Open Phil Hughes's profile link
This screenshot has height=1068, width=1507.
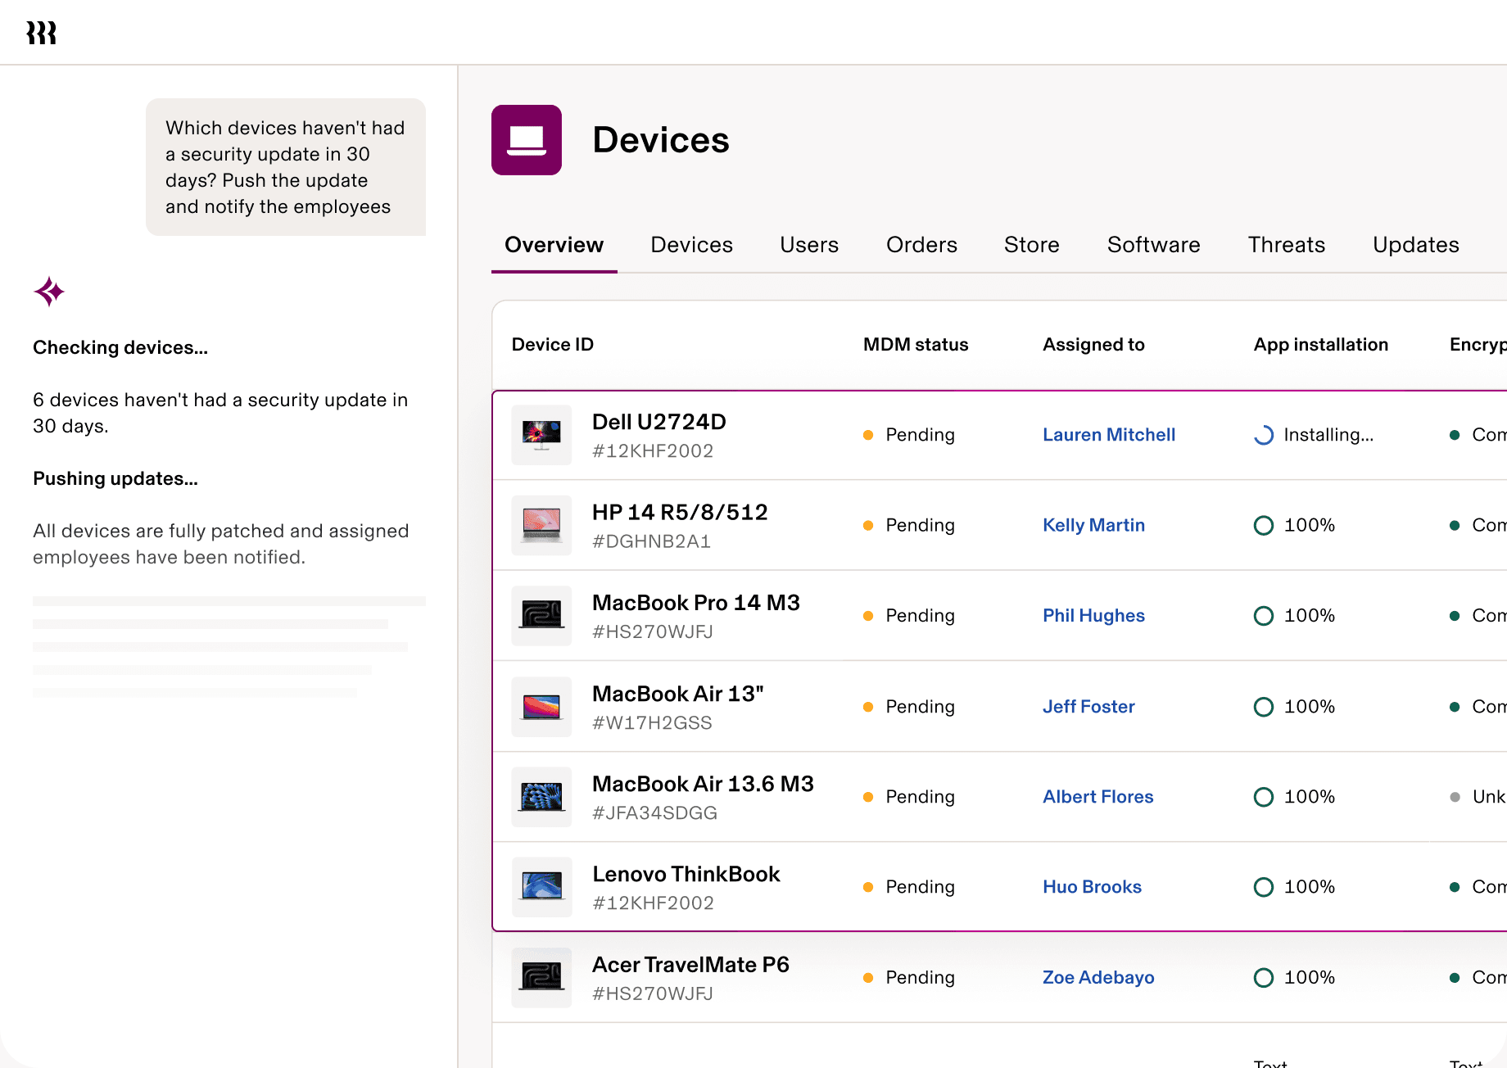(x=1094, y=616)
